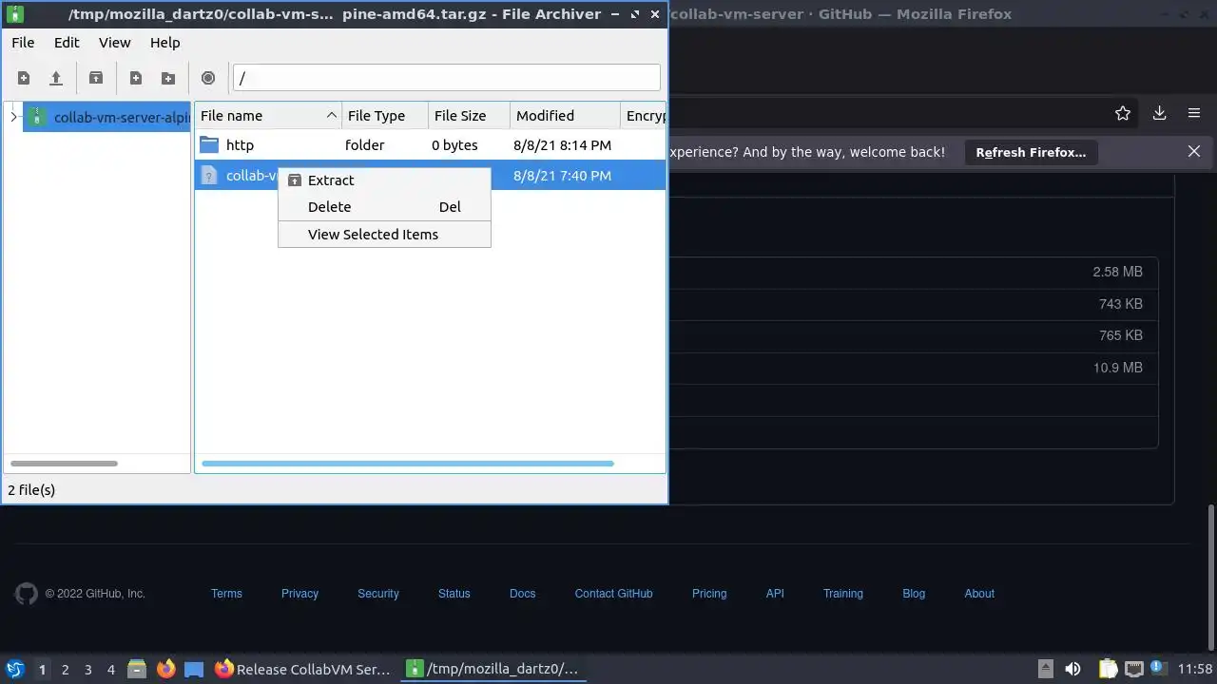Launch Firefox from the panel quick launcher

coord(166,669)
